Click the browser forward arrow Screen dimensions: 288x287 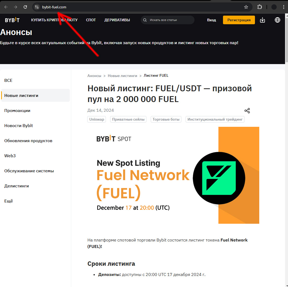[x=16, y=7]
